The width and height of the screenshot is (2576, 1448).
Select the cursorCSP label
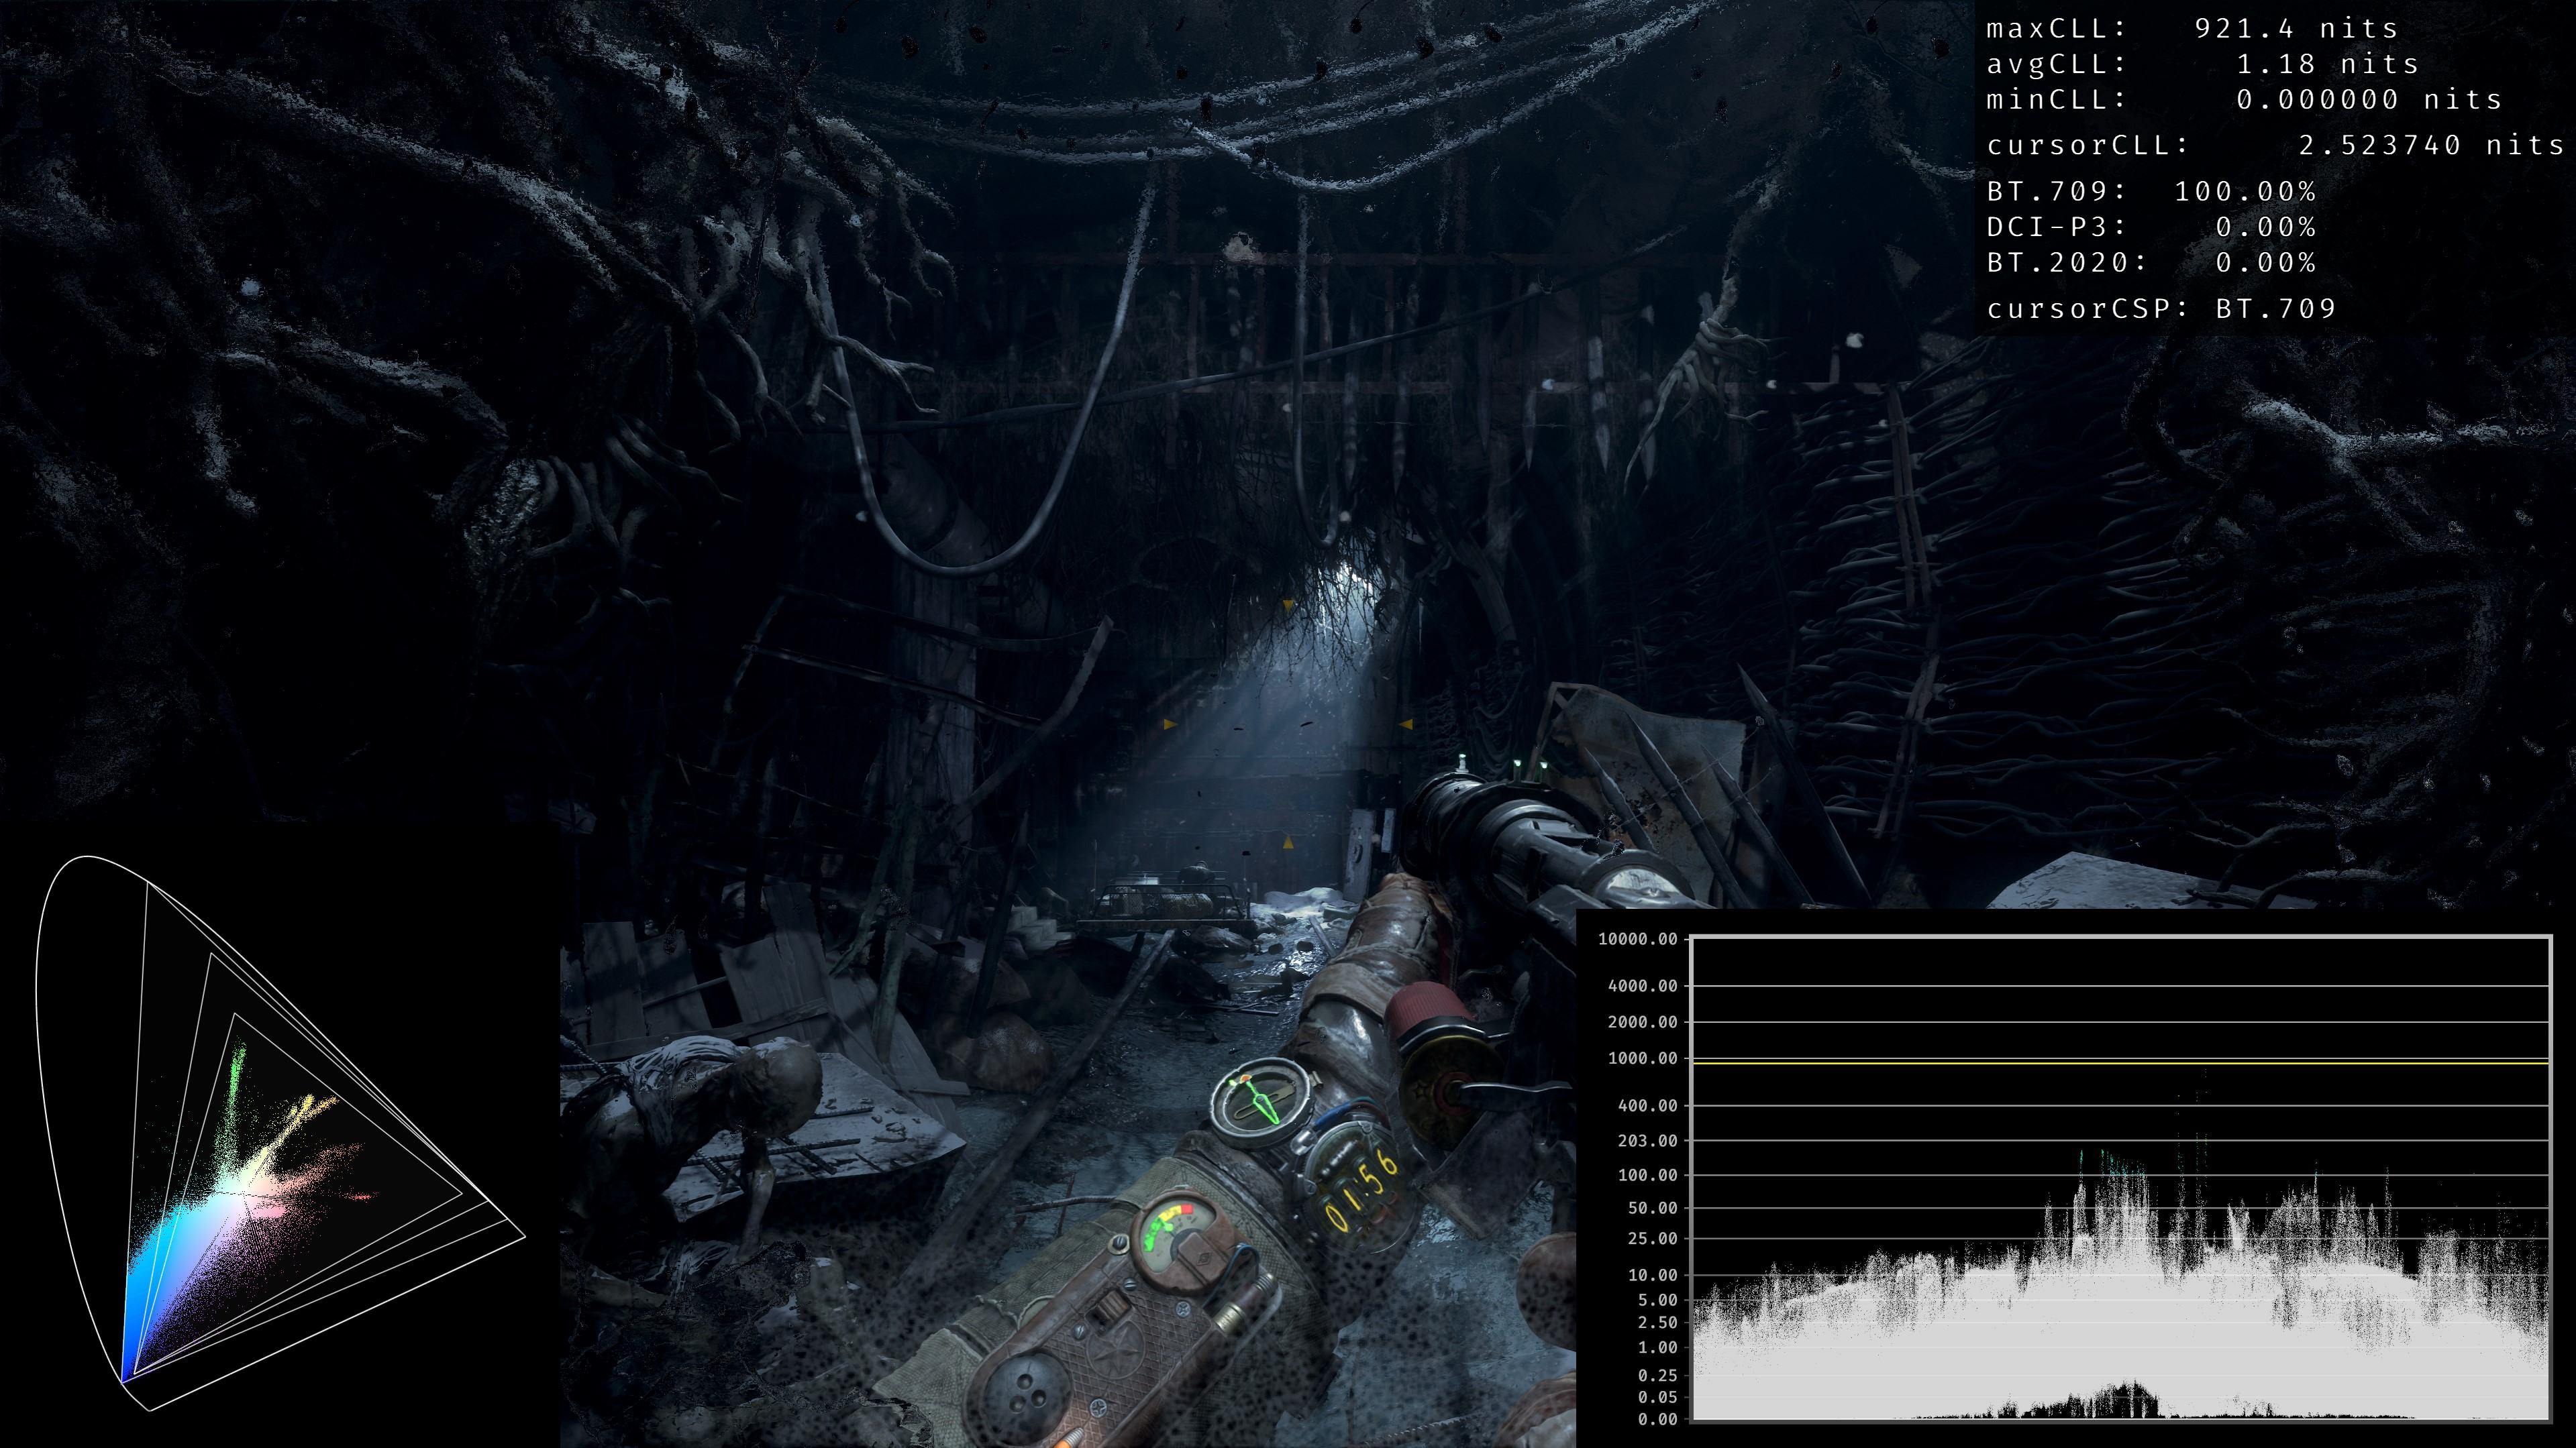tap(2088, 309)
